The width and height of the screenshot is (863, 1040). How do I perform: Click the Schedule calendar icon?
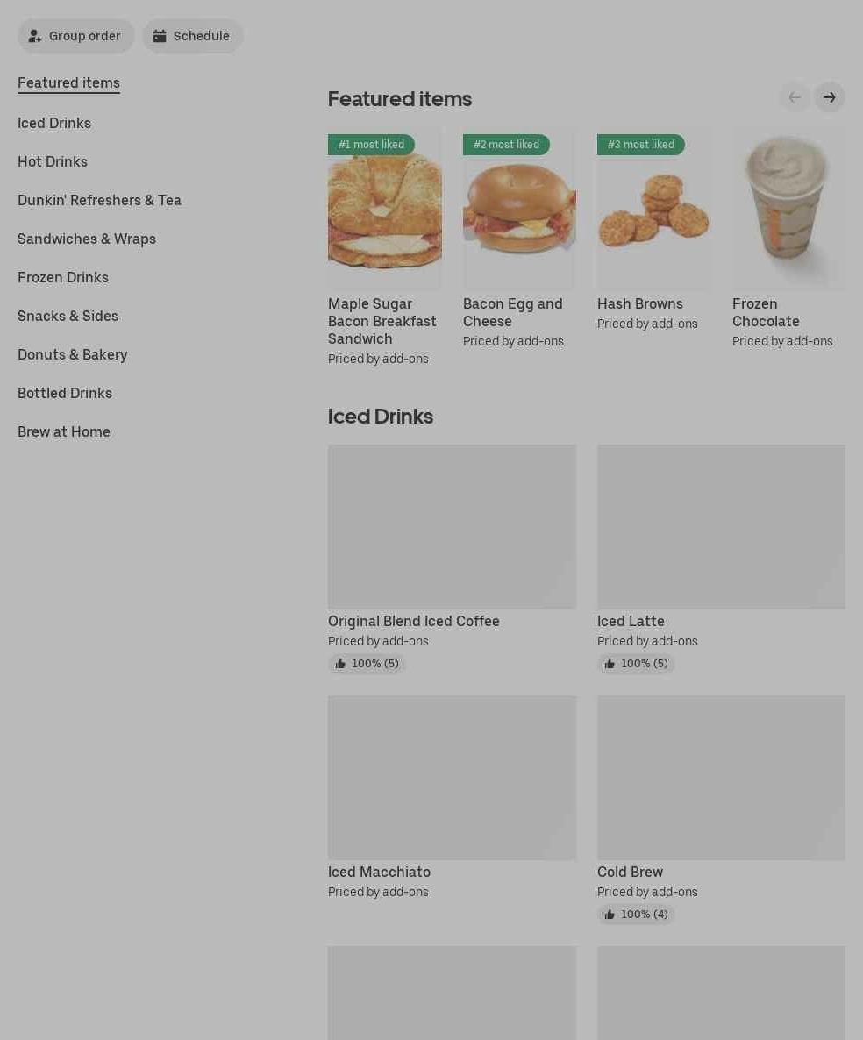(160, 36)
